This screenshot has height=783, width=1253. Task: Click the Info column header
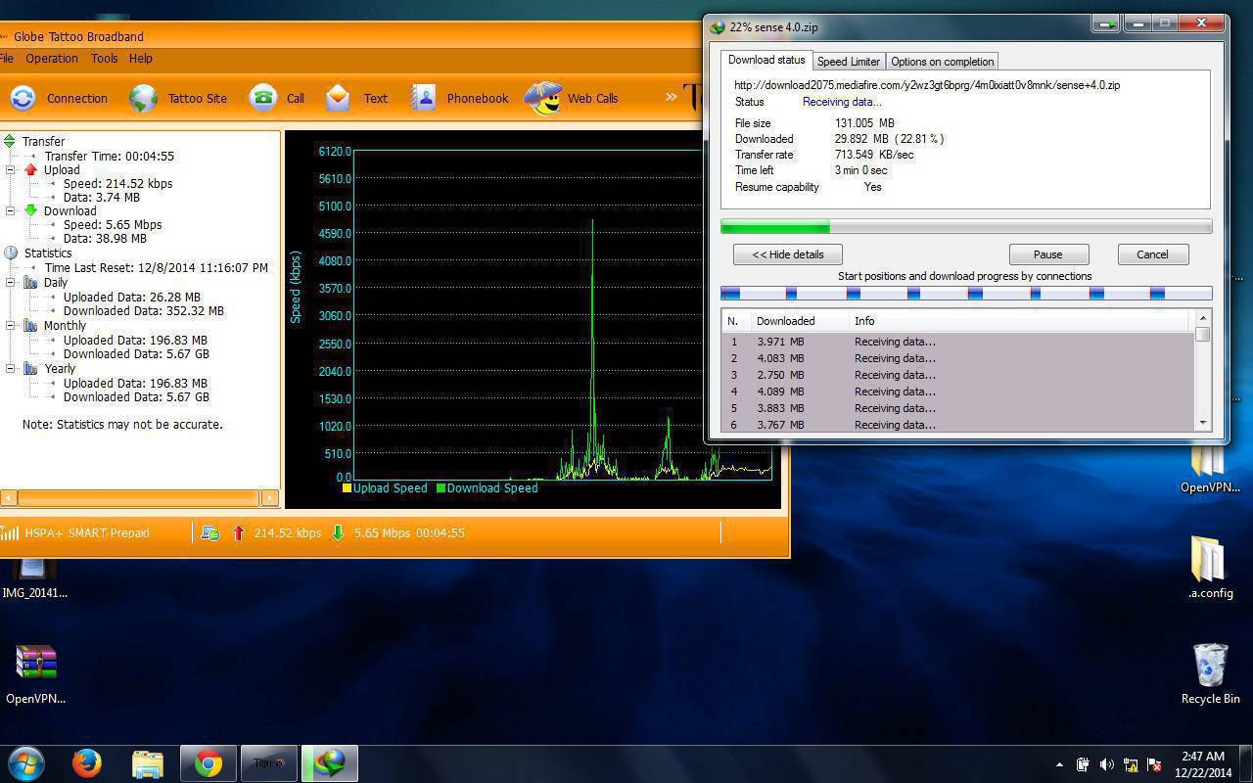pyautogui.click(x=1018, y=321)
